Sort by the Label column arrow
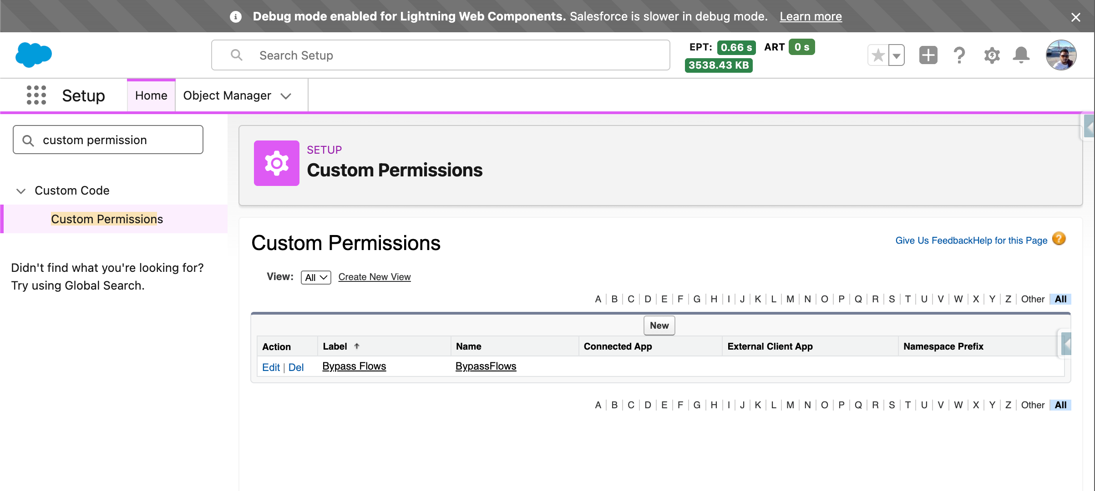Viewport: 1095px width, 491px height. 357,346
